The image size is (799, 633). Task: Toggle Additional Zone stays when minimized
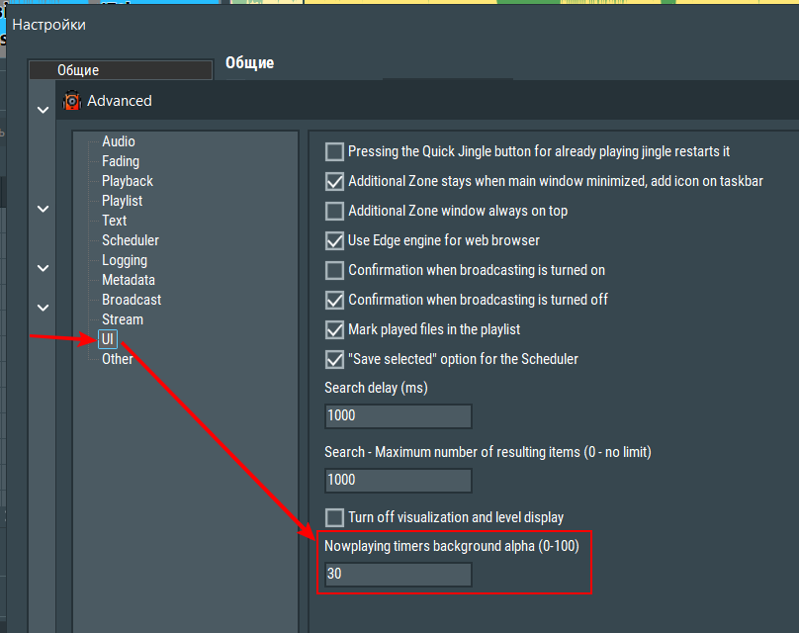coord(334,182)
